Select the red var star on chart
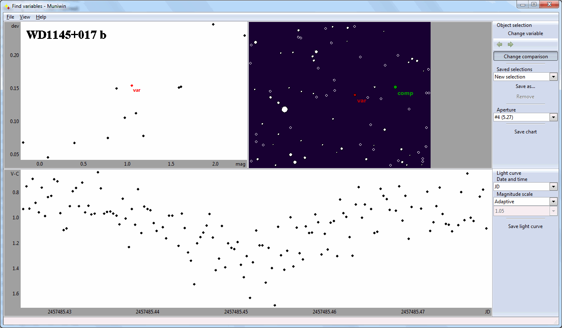The height and width of the screenshot is (328, 562). point(355,95)
